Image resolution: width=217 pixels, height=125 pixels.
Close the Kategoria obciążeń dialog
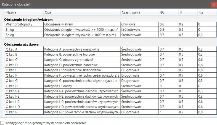(213, 4)
